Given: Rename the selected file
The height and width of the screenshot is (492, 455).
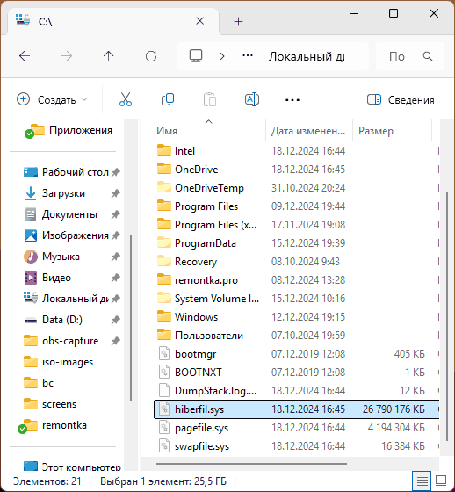Looking at the screenshot, I should point(252,100).
